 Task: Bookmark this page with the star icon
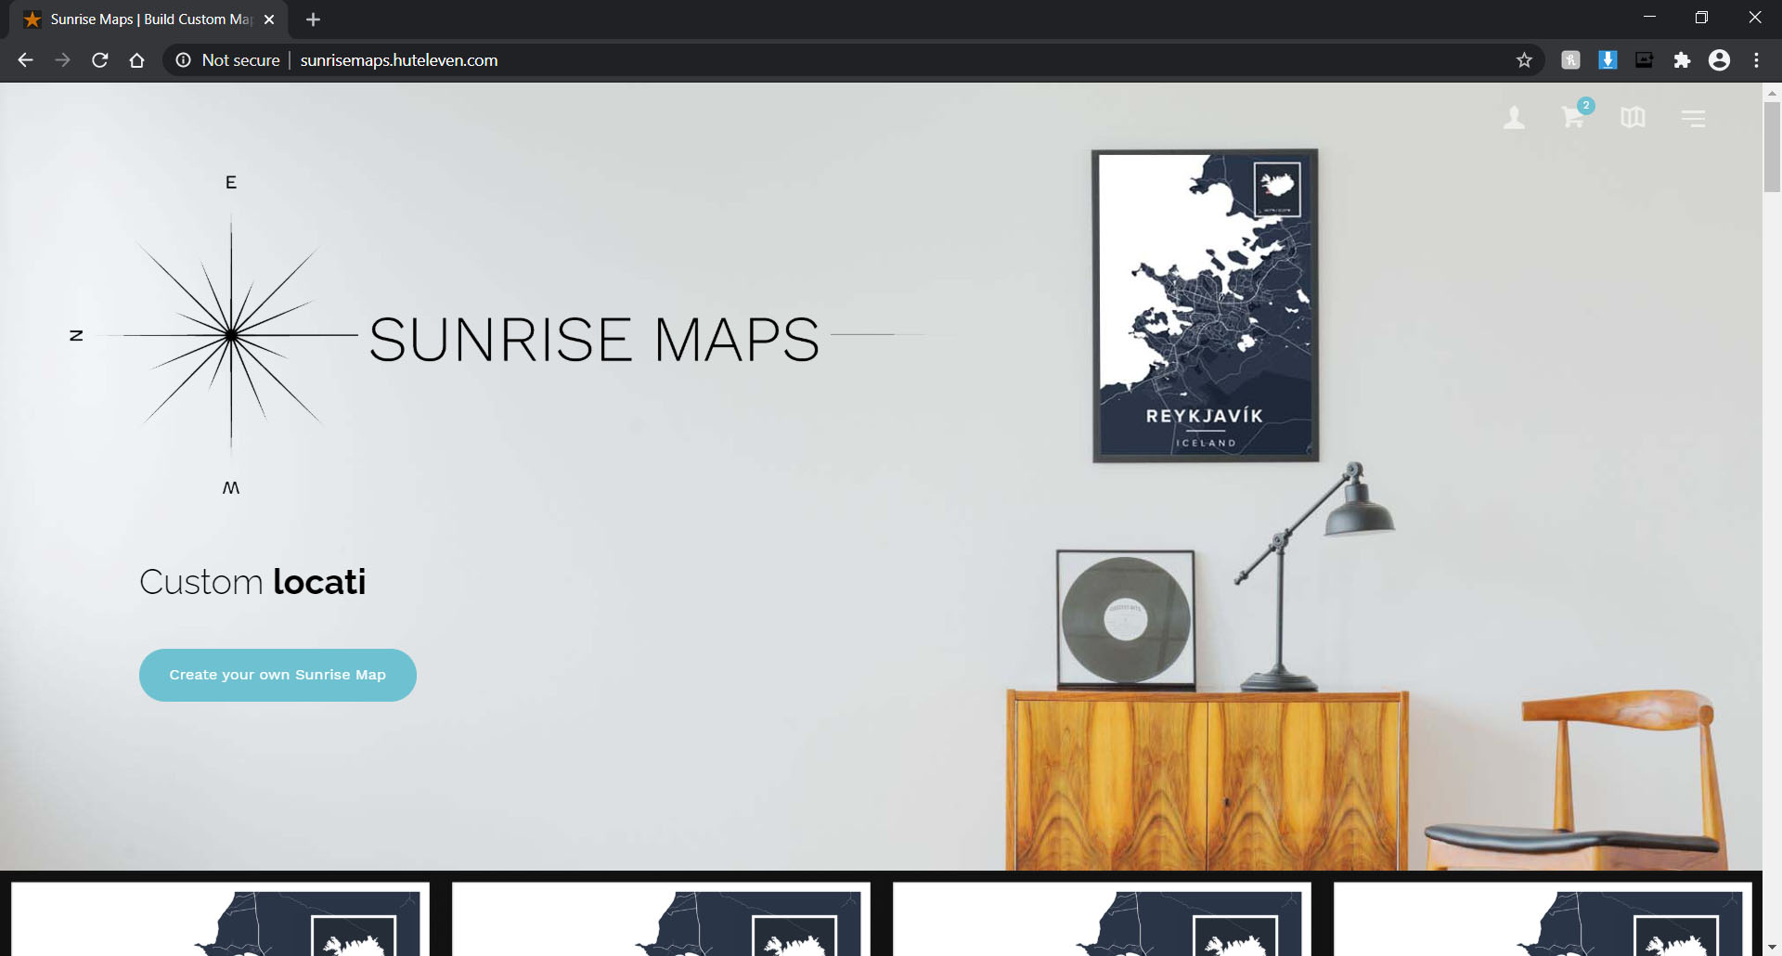coord(1524,60)
